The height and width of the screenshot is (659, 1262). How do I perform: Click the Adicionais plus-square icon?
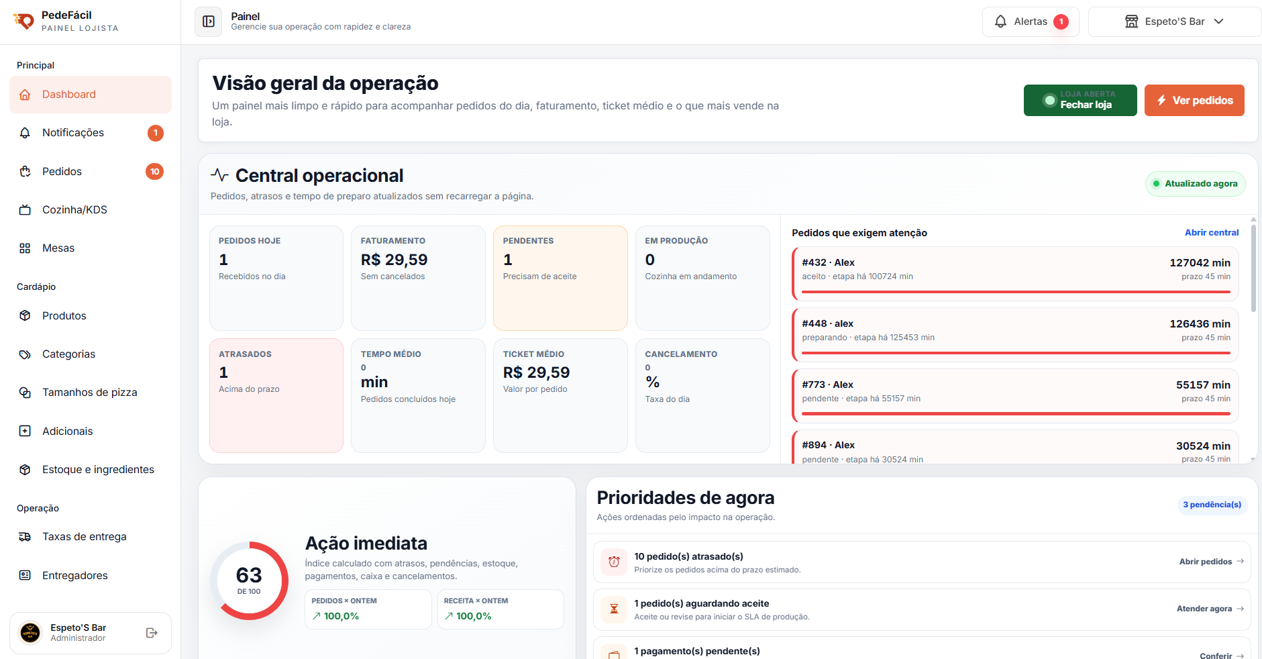[x=25, y=432]
